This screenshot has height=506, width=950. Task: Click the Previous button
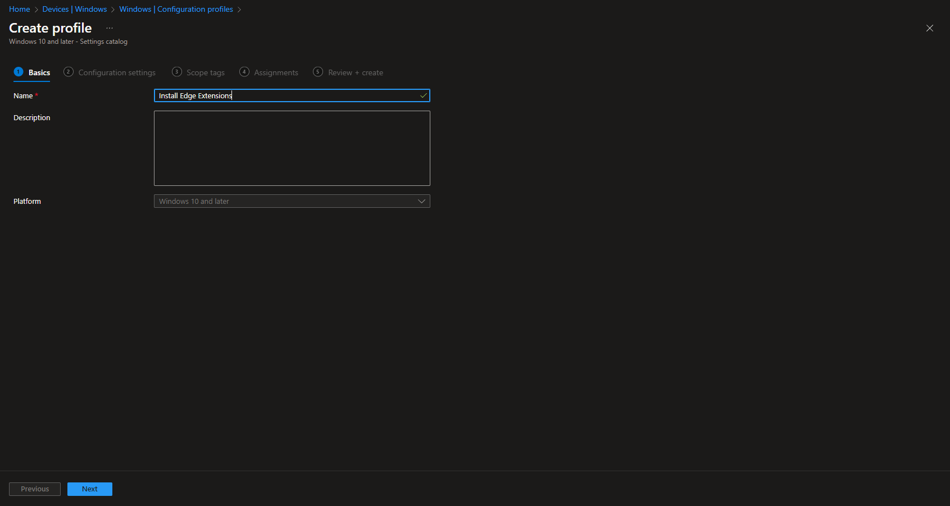(34, 489)
